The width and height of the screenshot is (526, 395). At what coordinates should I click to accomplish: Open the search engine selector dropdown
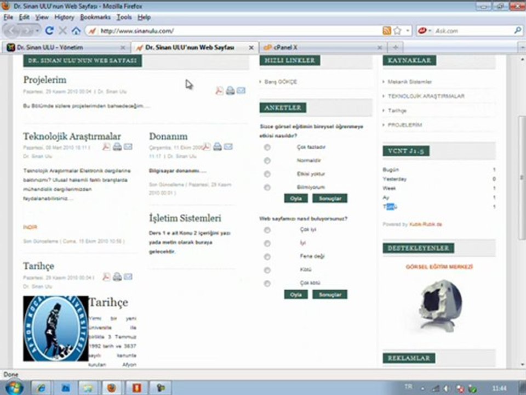coord(430,31)
